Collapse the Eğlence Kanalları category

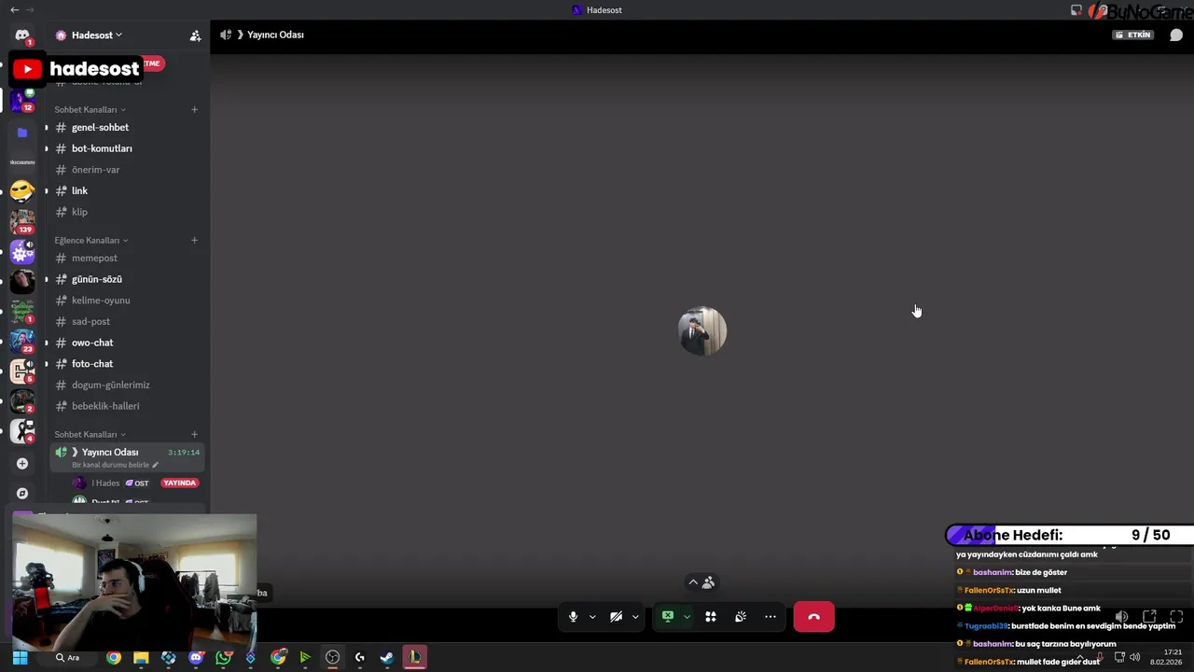(91, 240)
